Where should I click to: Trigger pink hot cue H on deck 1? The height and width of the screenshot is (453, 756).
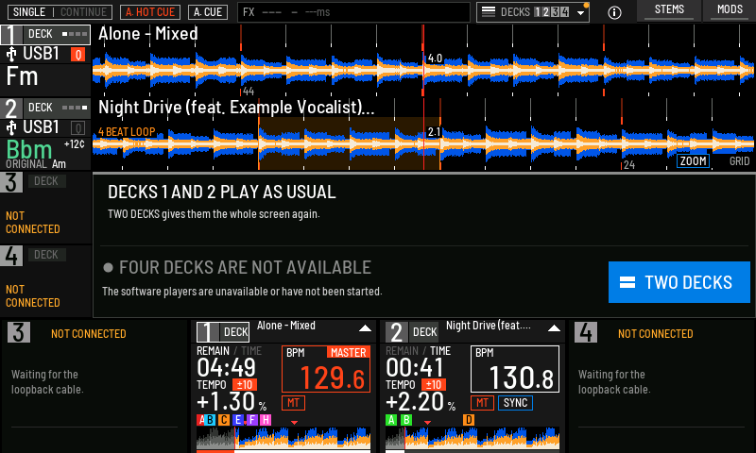point(266,420)
